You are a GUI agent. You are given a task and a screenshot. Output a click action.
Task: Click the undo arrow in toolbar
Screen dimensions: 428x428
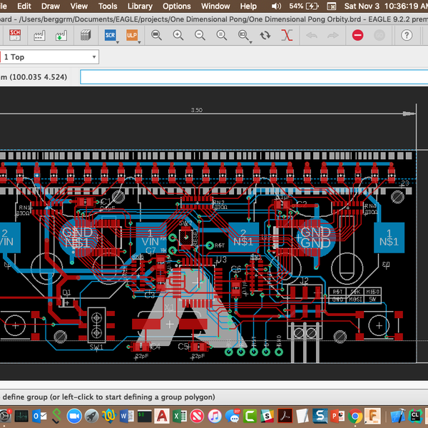point(311,34)
